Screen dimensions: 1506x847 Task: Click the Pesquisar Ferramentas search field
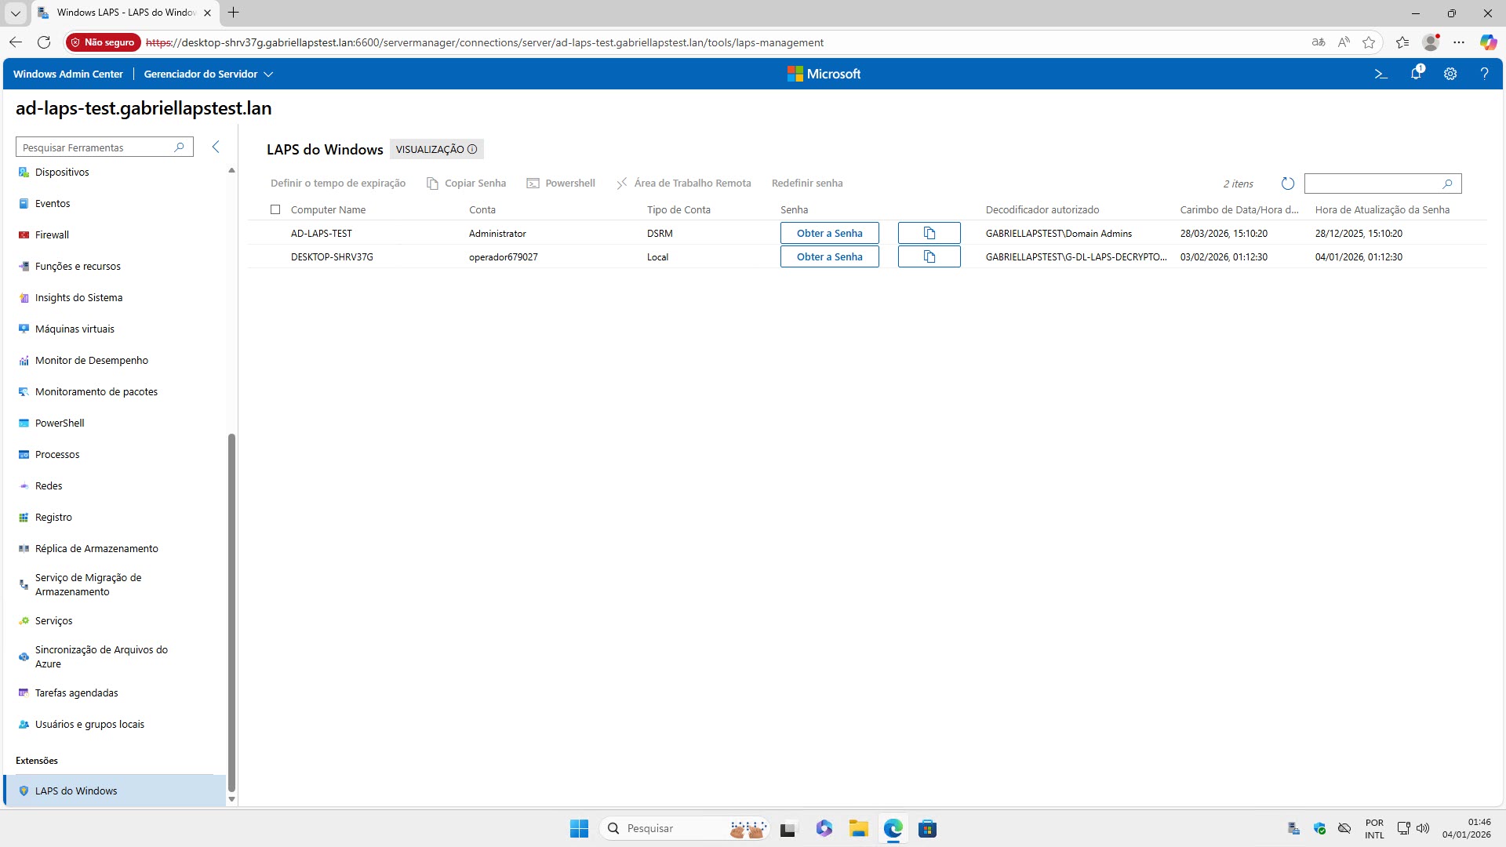[94, 147]
